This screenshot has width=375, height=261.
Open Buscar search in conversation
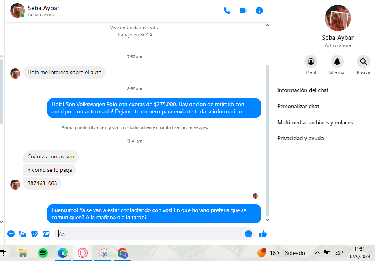tap(363, 62)
